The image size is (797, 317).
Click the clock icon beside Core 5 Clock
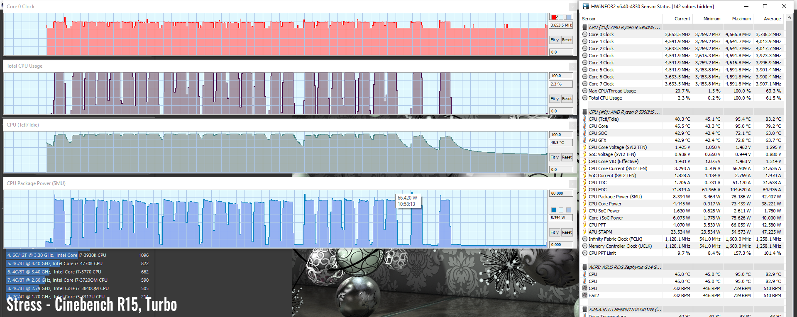point(585,70)
